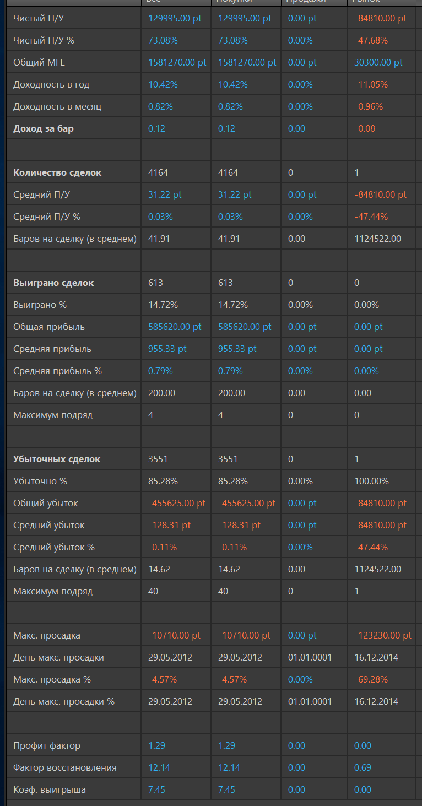Select the 'Общая прибыль' row label
The width and height of the screenshot is (422, 806).
pyautogui.click(x=49, y=327)
